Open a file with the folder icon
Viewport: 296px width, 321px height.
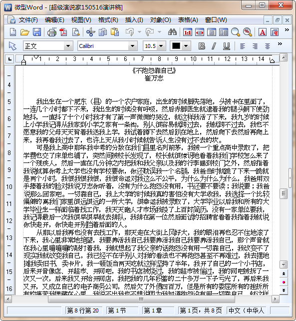25,32
